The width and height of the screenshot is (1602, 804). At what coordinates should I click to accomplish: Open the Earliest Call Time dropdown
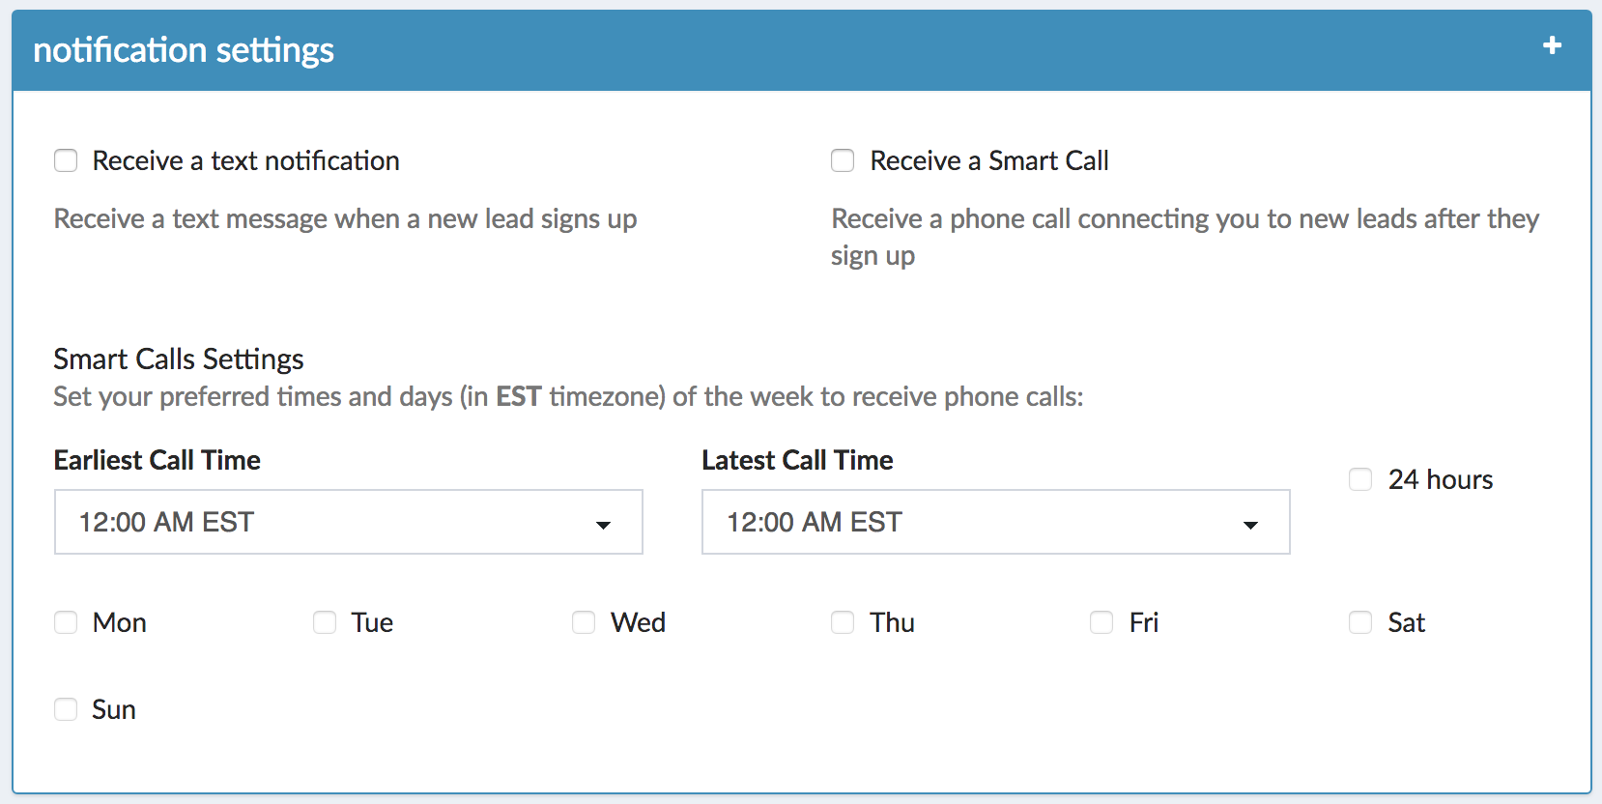(348, 522)
